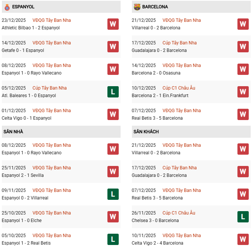Click W badge for Athletic Bilbao 1-2 Espanyol
Viewport: 251px width, 248px height.
[x=113, y=24]
